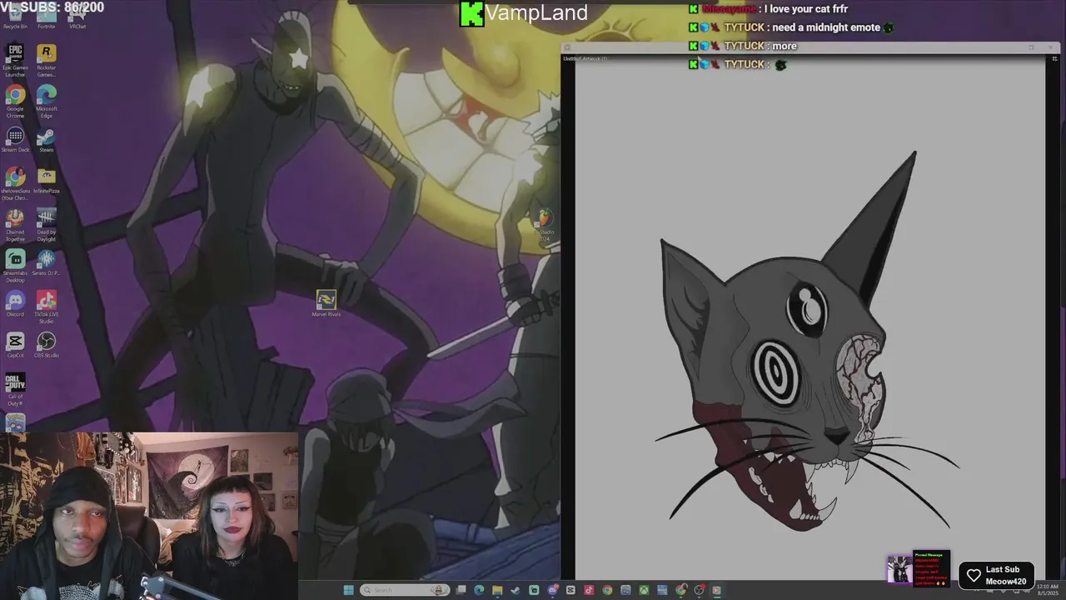
Task: Launch Chained Together from desktop
Action: [15, 225]
